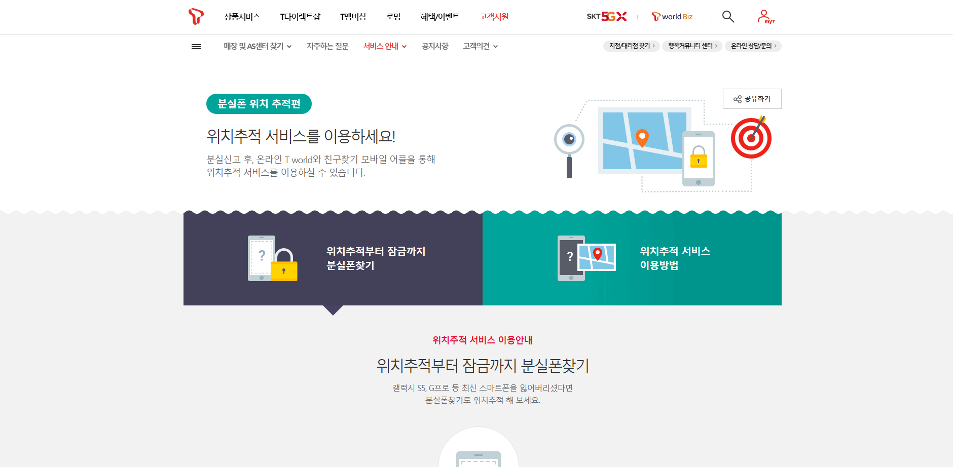Click the red target illustration
Screen dimensions: 953x467
coord(751,138)
